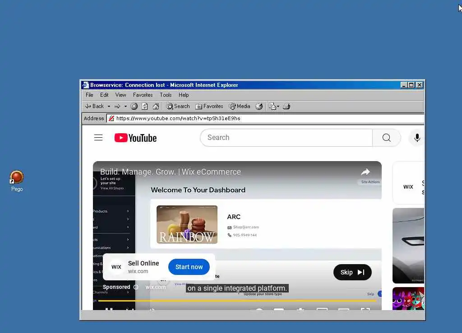Open the Favorites toolbar button

tap(209, 106)
